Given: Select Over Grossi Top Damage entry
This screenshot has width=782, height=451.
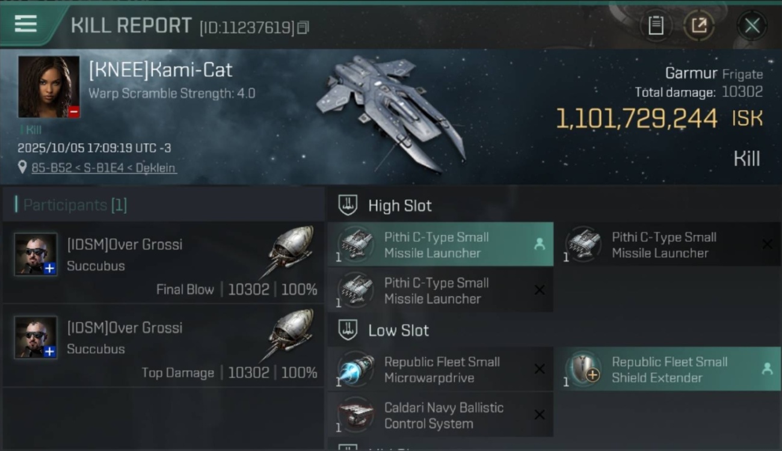Looking at the screenshot, I should click(164, 346).
